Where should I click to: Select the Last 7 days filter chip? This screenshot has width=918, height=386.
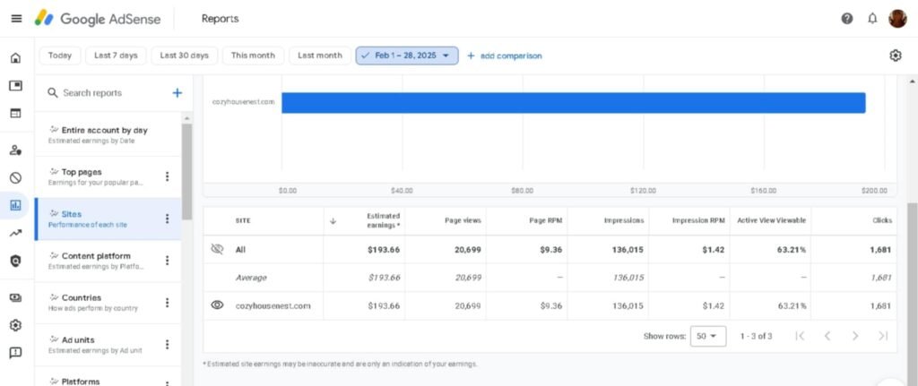pyautogui.click(x=116, y=56)
